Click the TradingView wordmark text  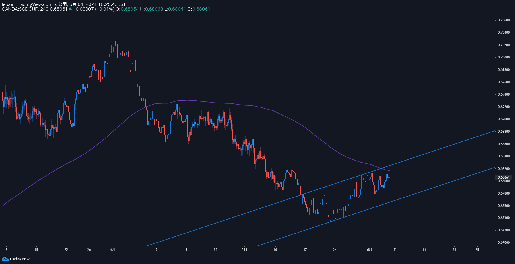tap(19, 259)
